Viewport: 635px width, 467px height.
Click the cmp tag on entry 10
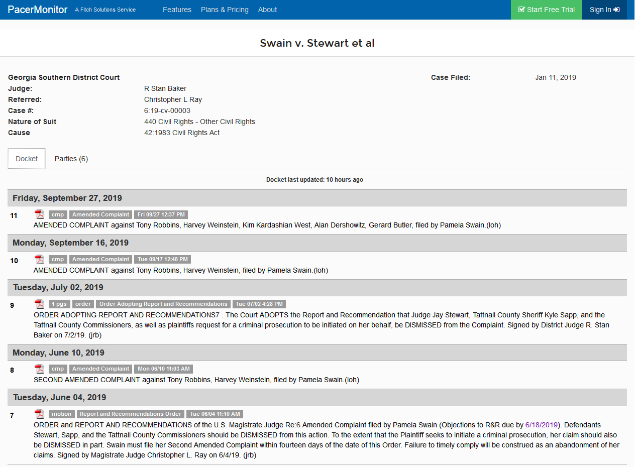[58, 259]
